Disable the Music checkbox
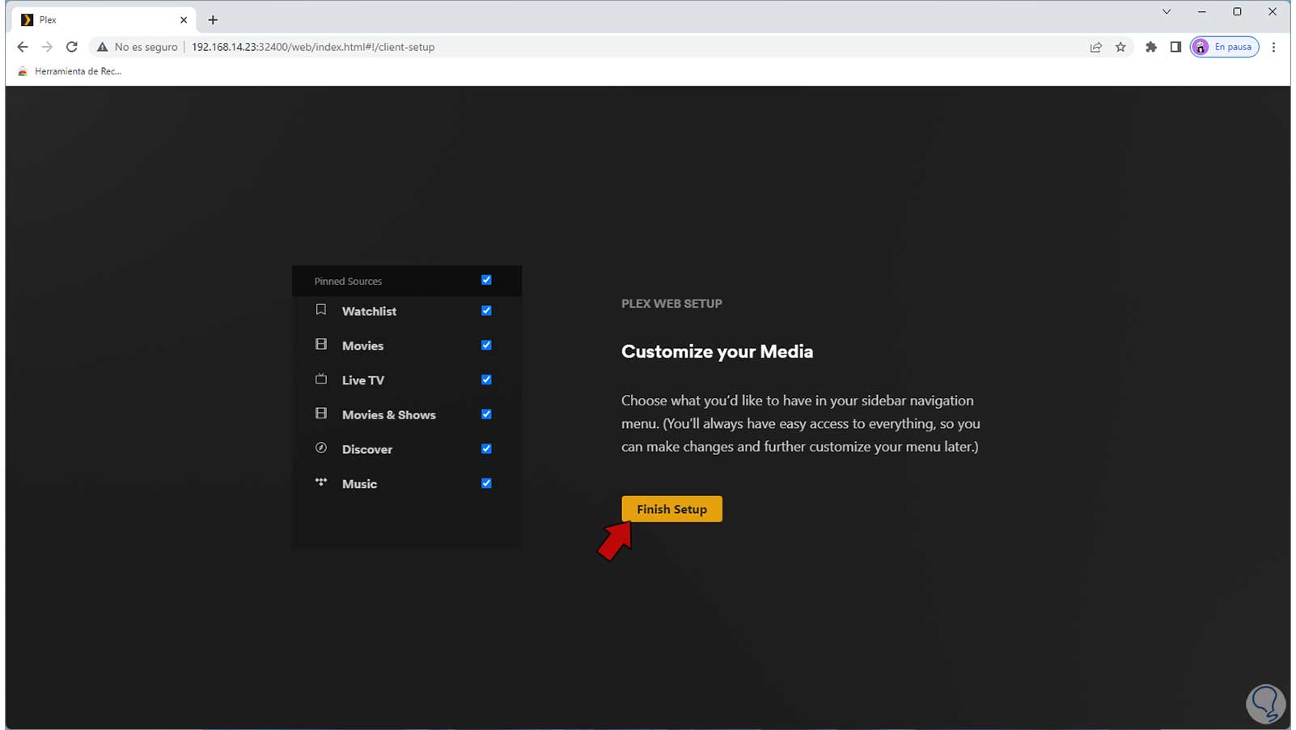 point(486,484)
